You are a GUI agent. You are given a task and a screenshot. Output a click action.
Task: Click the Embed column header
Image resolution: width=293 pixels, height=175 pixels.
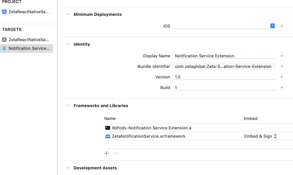pos(251,118)
